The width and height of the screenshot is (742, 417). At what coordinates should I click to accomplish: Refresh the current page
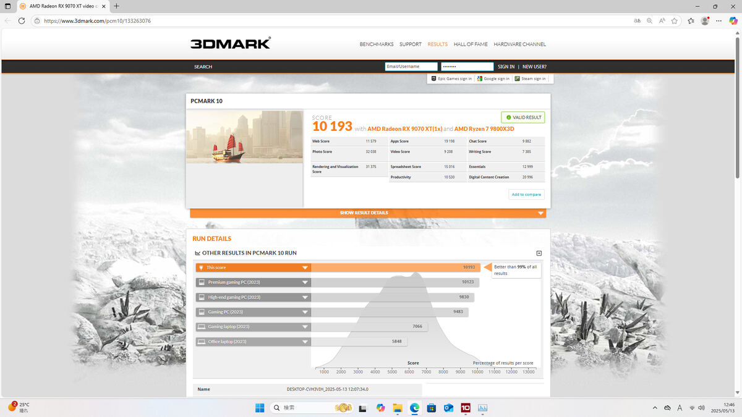pos(22,20)
